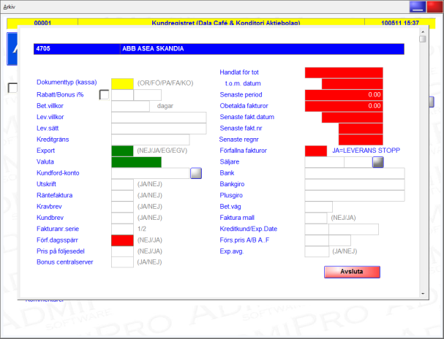
Task: Click the red Förfallna fakturor field
Action: point(316,151)
